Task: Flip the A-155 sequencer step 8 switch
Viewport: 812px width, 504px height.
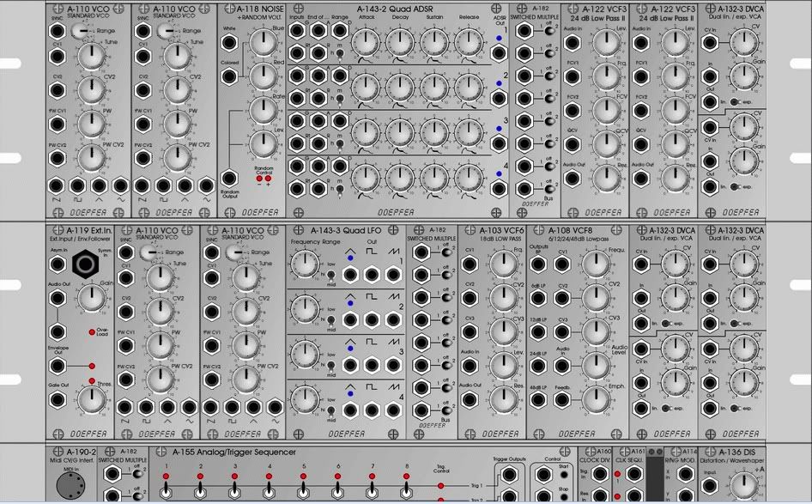Action: [407, 490]
